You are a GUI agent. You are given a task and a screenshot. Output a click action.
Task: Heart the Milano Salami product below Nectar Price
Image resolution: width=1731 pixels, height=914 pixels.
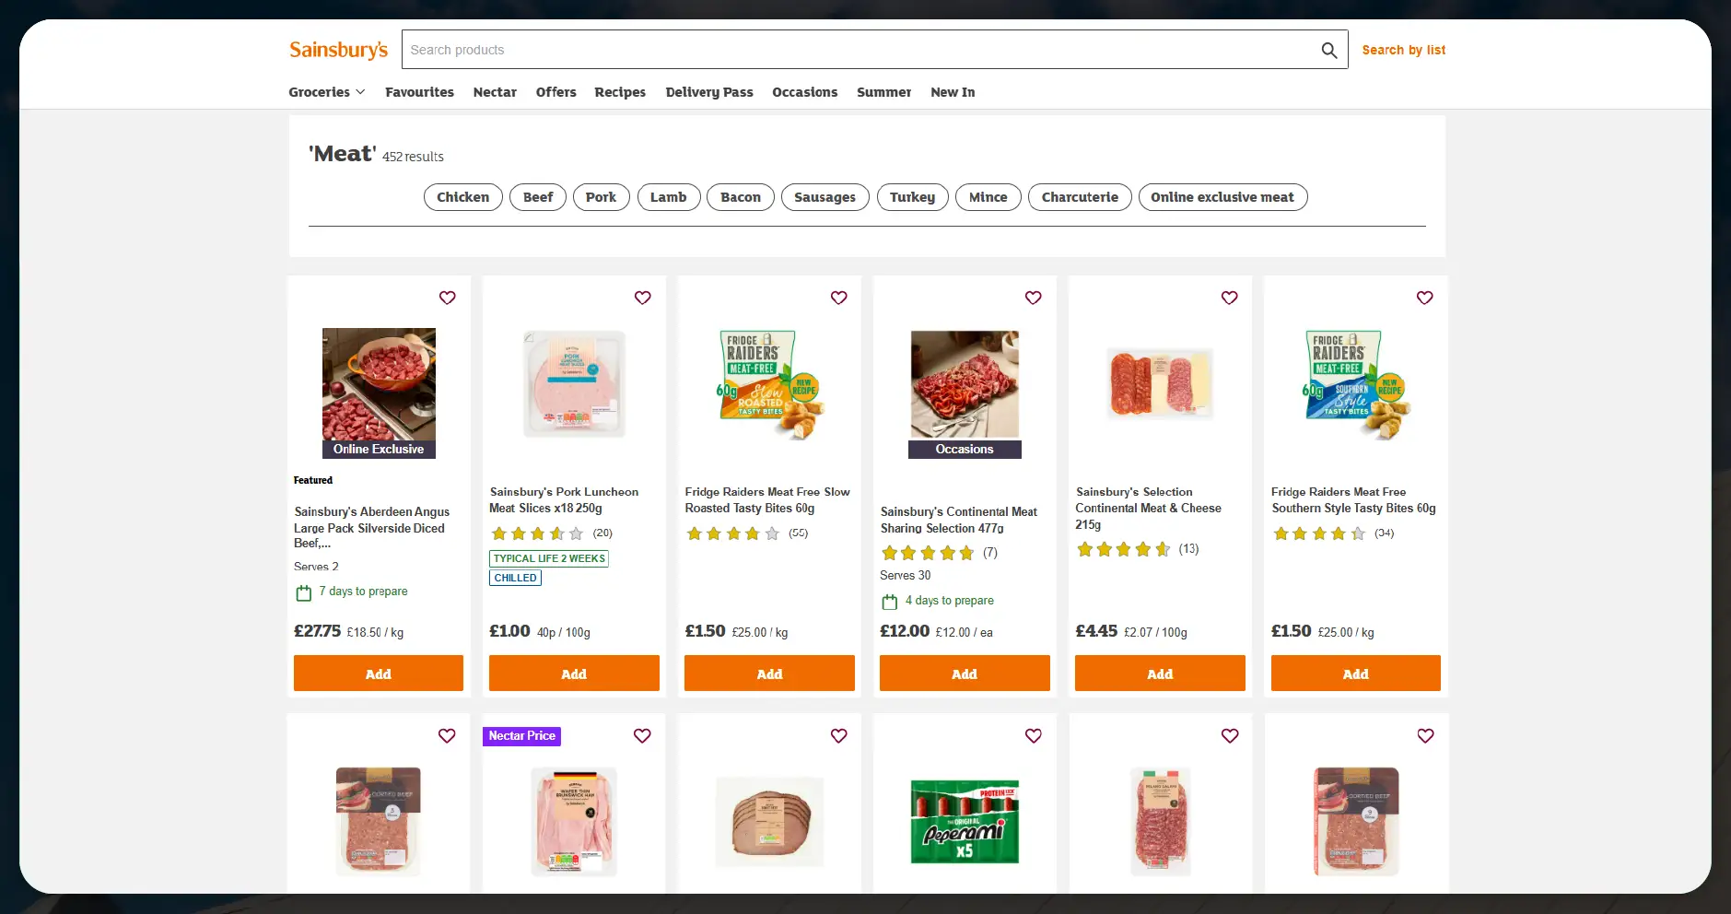(1229, 736)
